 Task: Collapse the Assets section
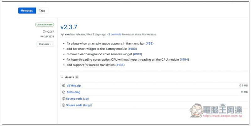coord(62,77)
